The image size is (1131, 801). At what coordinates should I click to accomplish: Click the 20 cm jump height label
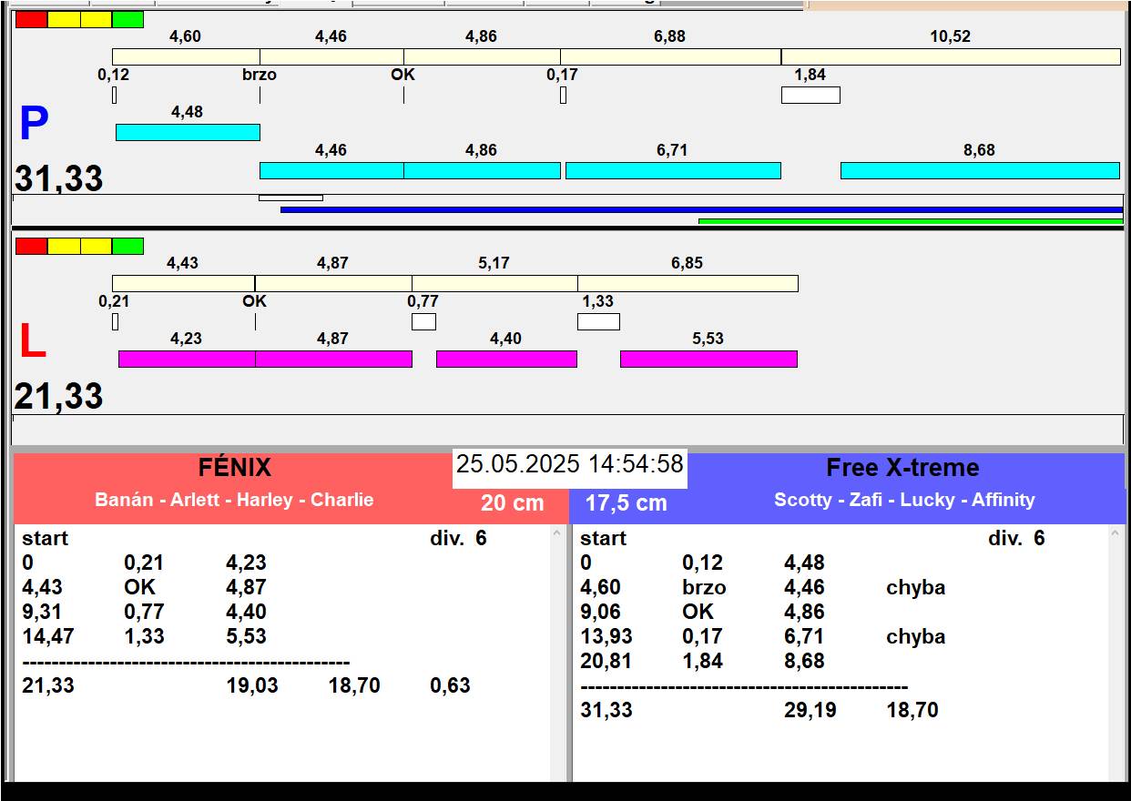(513, 502)
